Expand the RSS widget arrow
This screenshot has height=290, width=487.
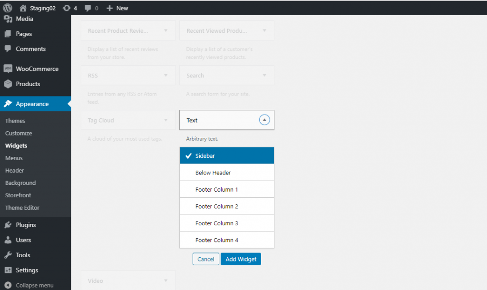click(x=166, y=75)
